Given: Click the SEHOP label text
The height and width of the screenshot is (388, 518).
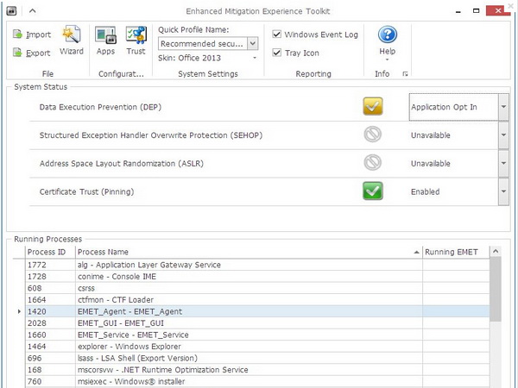Looking at the screenshot, I should pos(151,135).
